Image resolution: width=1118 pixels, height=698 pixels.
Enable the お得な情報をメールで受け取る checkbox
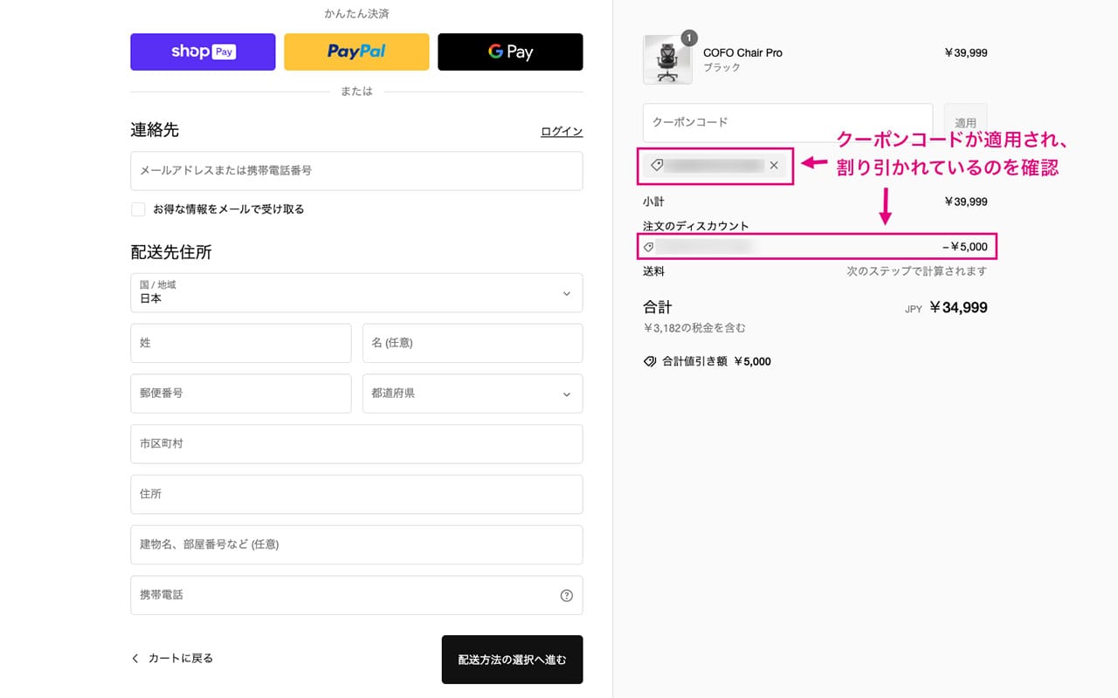click(138, 209)
